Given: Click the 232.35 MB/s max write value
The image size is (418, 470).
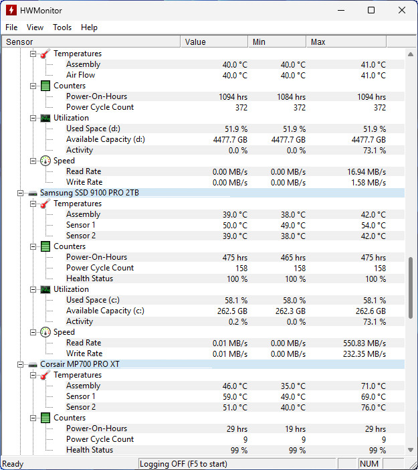Looking at the screenshot, I should pyautogui.click(x=364, y=354).
